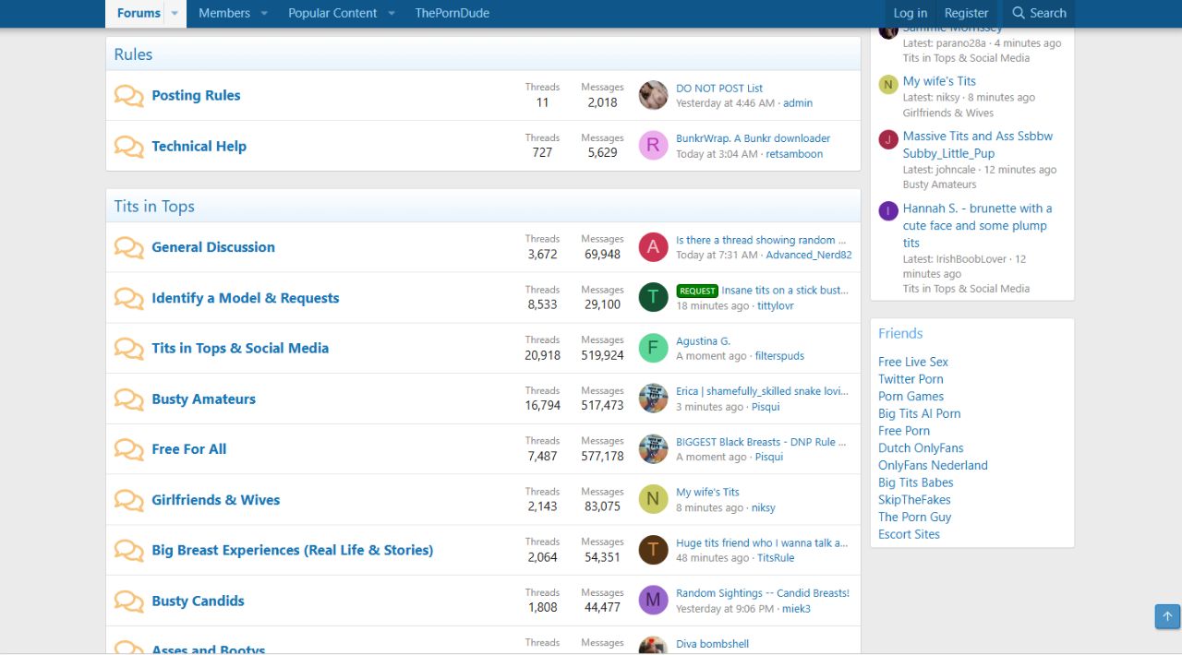
Task: Click the Free For All speech-bubble icon
Action: pyautogui.click(x=129, y=449)
